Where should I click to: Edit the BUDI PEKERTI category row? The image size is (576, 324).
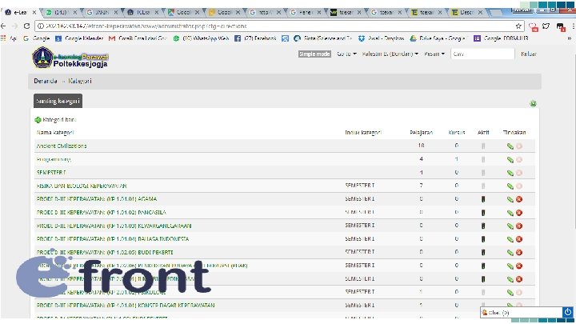(510, 252)
